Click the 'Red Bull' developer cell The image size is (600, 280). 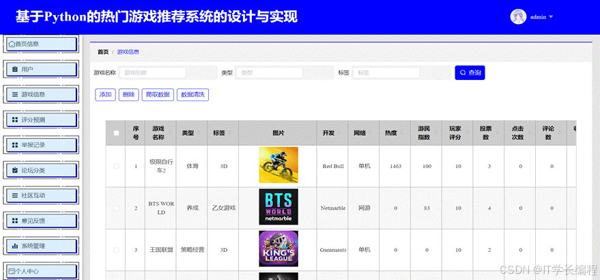(333, 166)
